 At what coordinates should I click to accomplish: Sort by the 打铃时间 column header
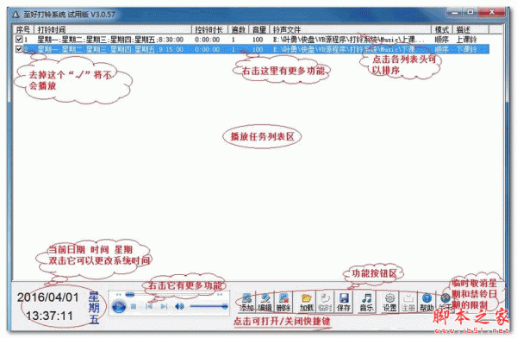click(113, 29)
